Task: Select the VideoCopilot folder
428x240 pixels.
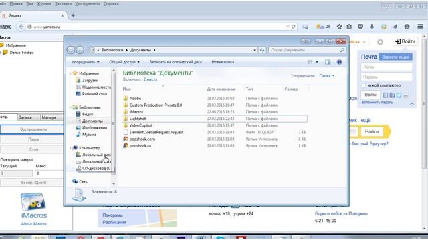Action: click(140, 125)
